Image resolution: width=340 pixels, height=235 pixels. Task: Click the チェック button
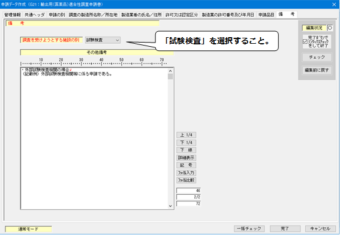[x=317, y=57]
